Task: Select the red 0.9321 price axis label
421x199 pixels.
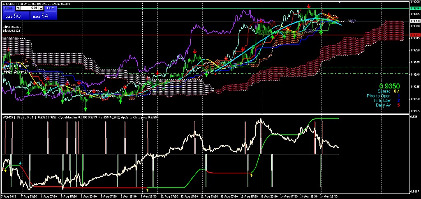Action: pos(415,35)
